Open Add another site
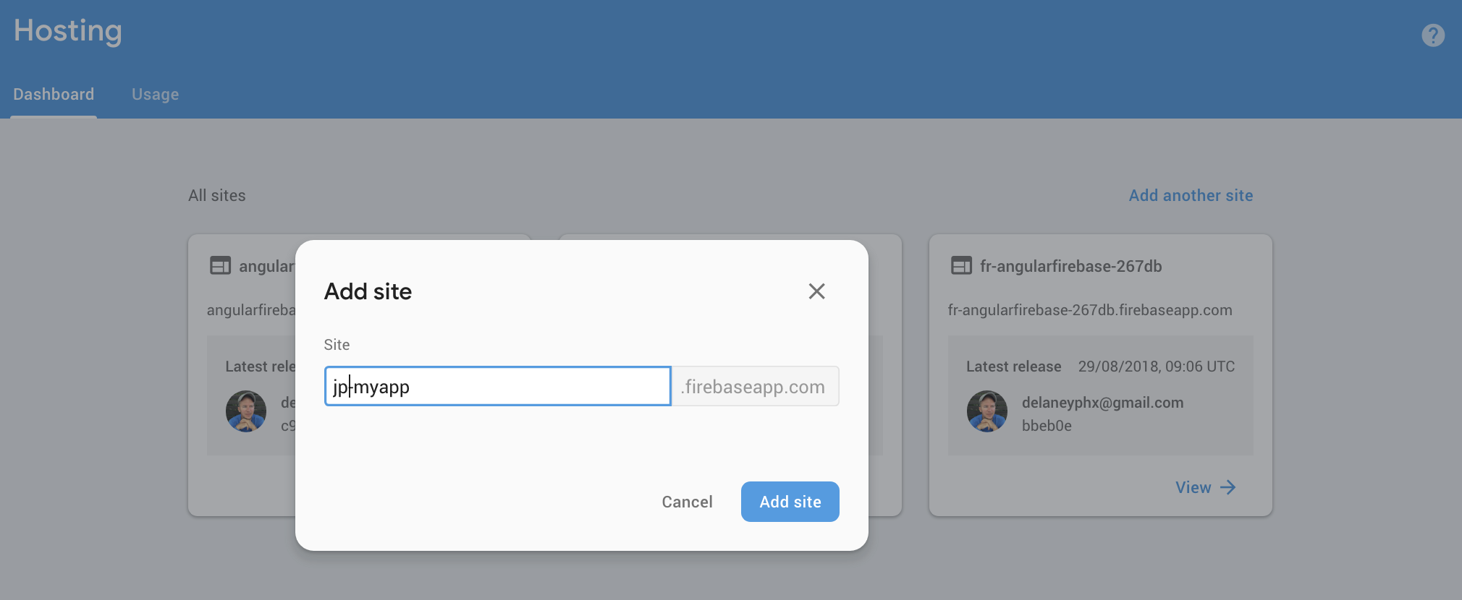 1190,195
